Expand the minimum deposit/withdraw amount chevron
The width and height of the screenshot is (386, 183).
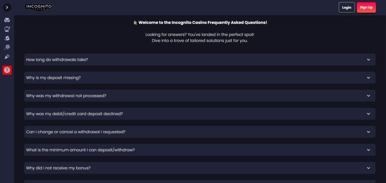coord(368,150)
